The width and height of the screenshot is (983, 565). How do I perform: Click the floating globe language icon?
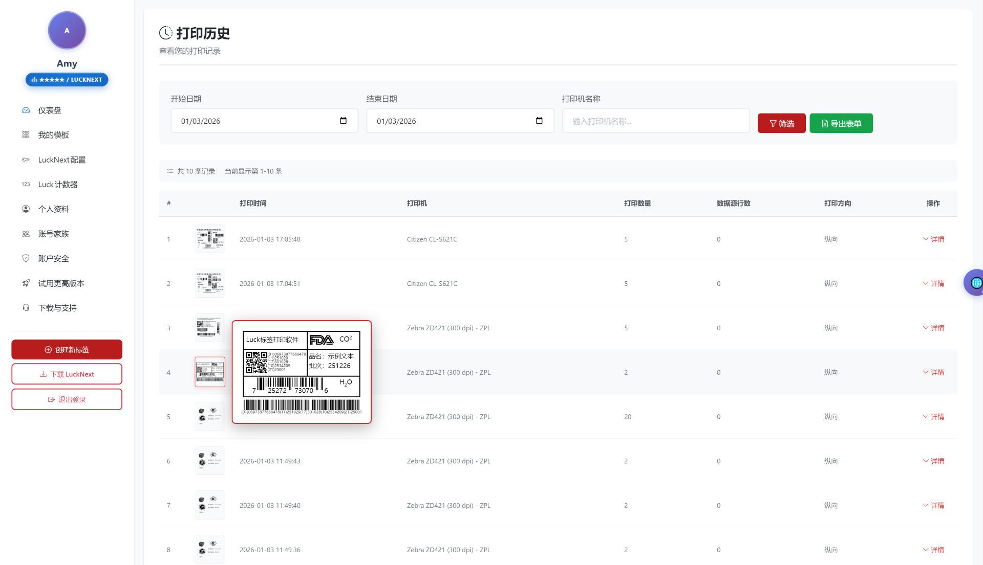tap(976, 283)
